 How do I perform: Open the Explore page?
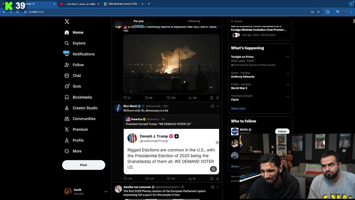tap(75, 43)
